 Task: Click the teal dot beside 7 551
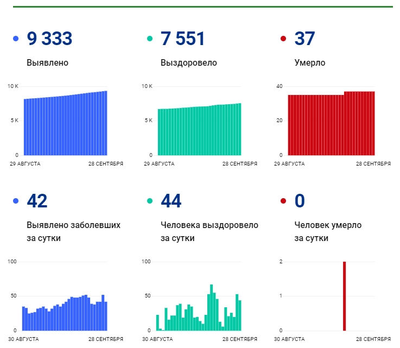coord(150,39)
